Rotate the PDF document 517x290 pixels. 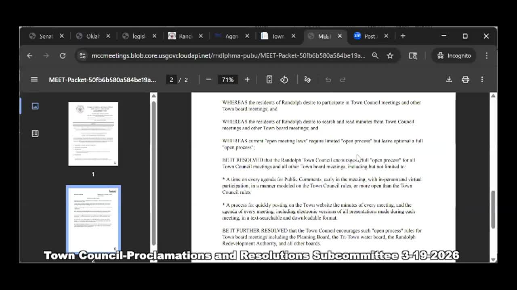284,79
